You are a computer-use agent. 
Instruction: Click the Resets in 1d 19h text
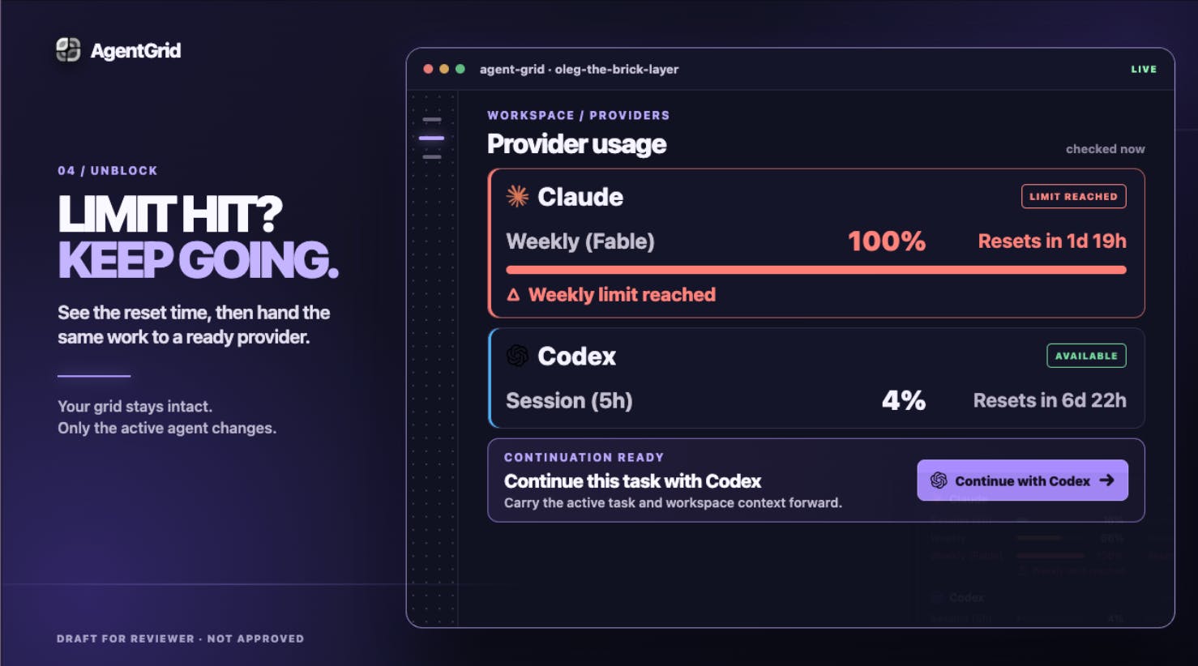click(x=1052, y=241)
